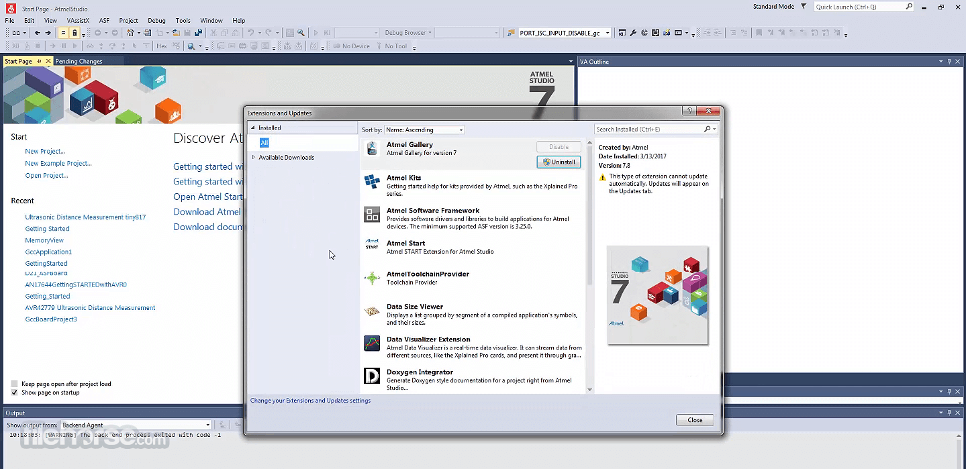The width and height of the screenshot is (966, 469).
Task: Click the Atmel Start extension icon
Action: pos(372,245)
